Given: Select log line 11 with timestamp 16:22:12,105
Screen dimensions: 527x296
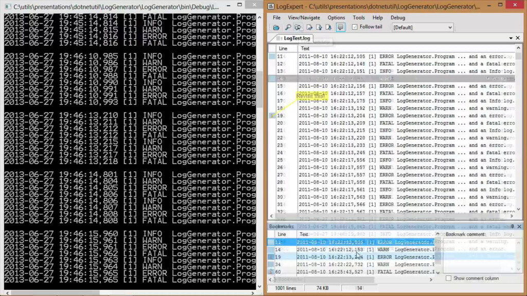Looking at the screenshot, I should coord(392,57).
